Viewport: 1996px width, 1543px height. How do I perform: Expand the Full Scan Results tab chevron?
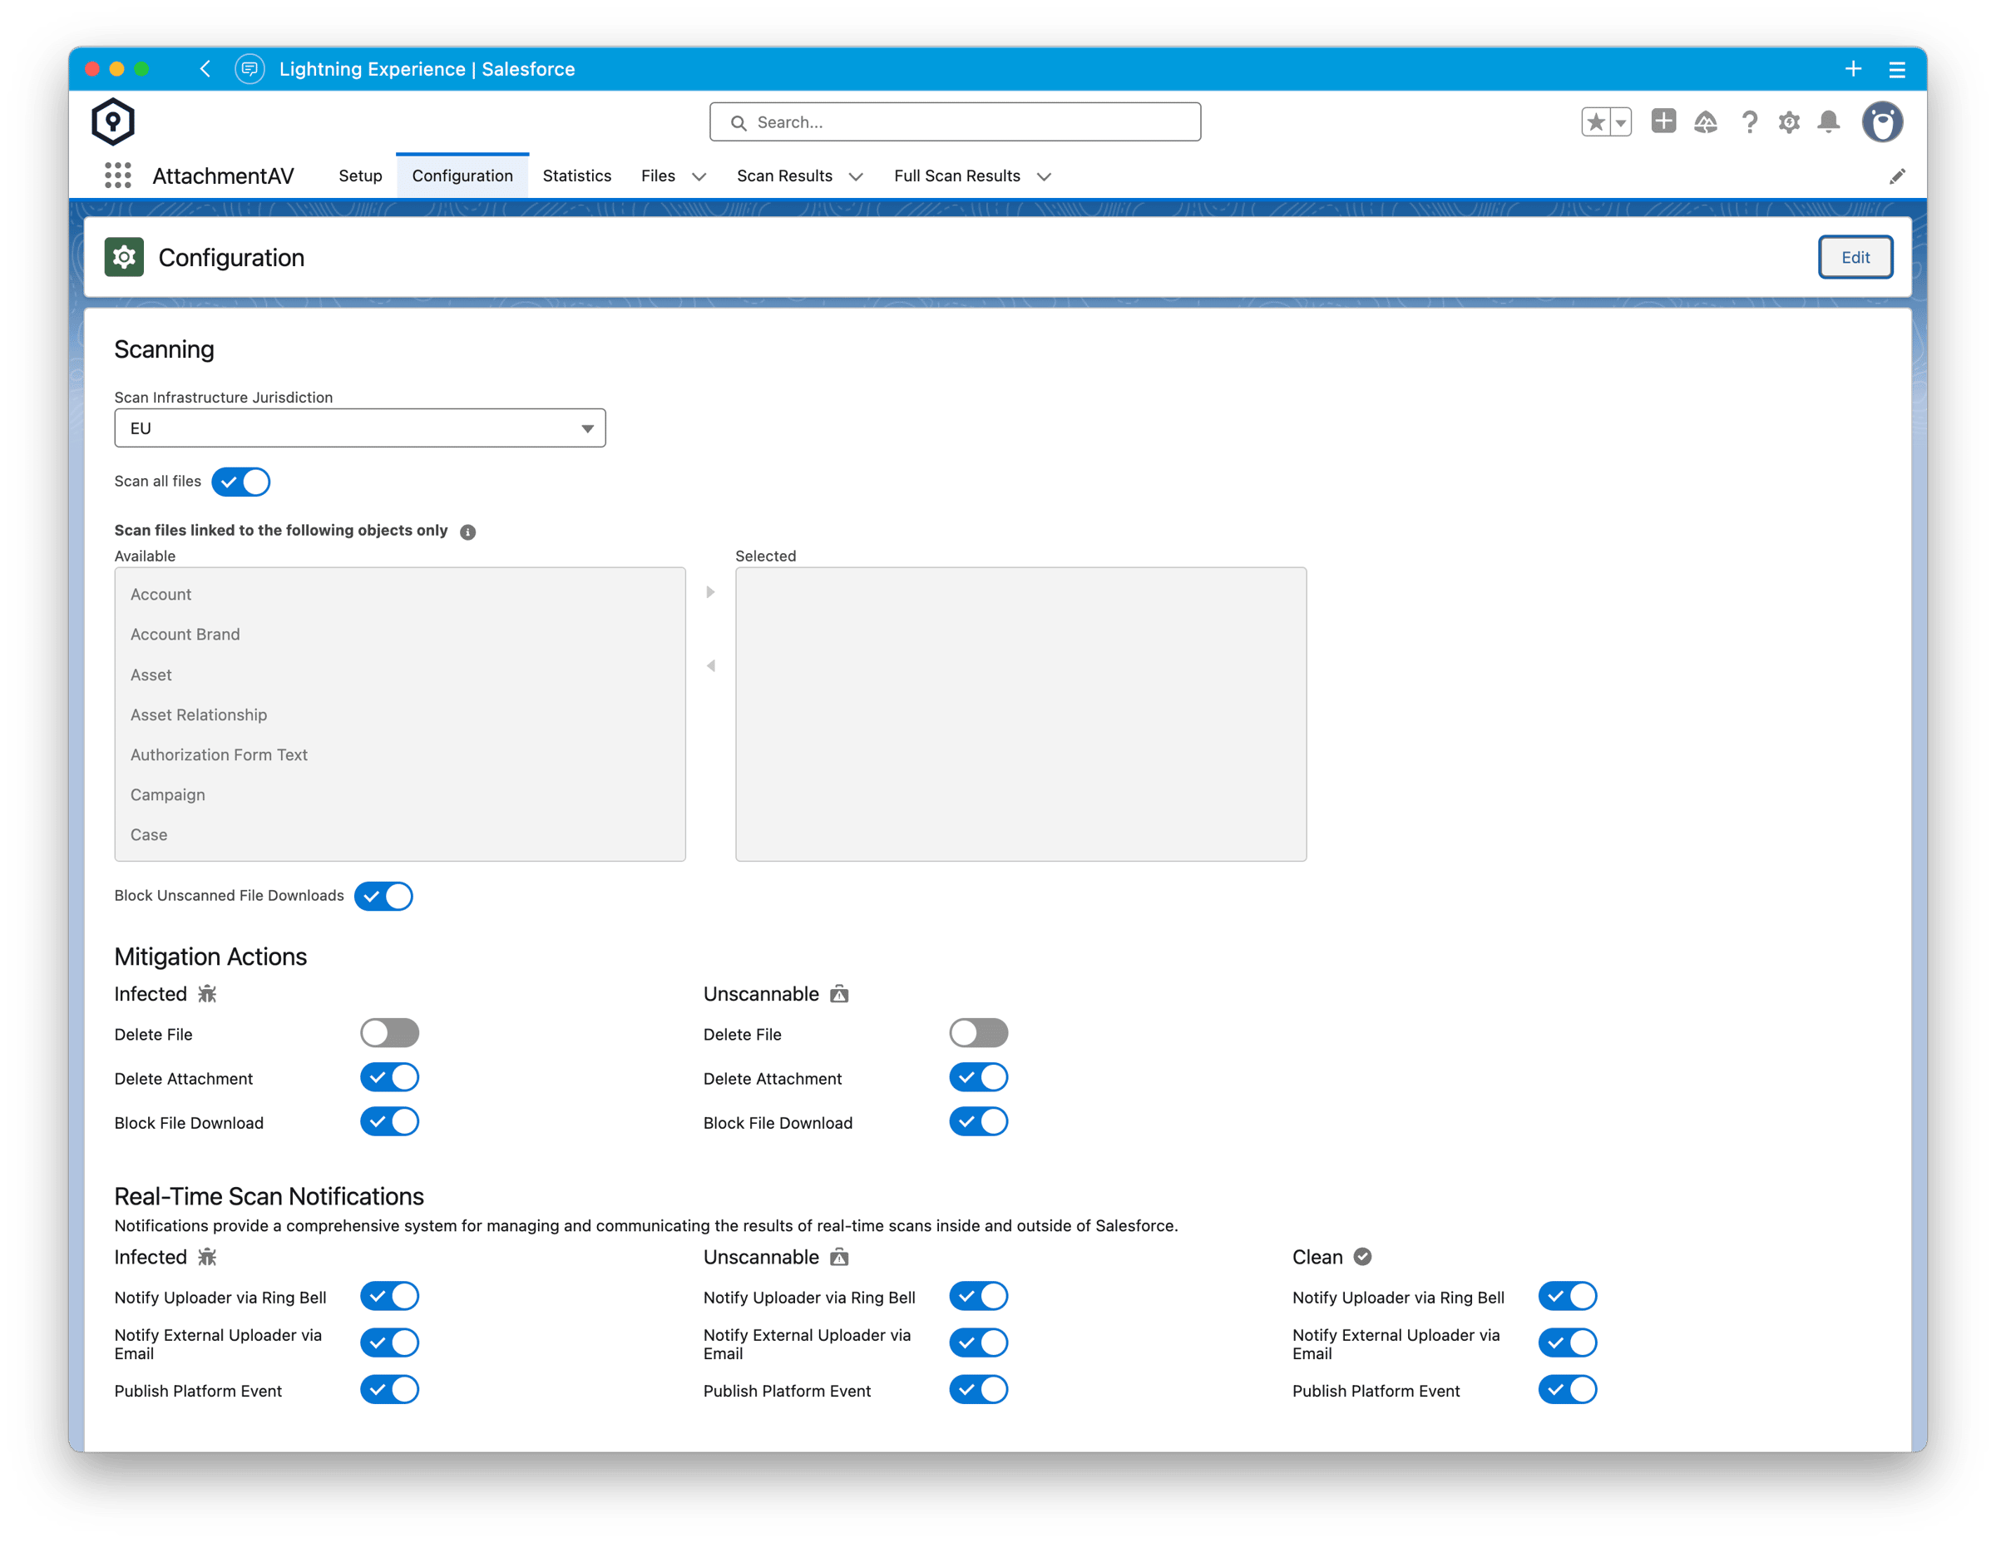(x=1044, y=176)
